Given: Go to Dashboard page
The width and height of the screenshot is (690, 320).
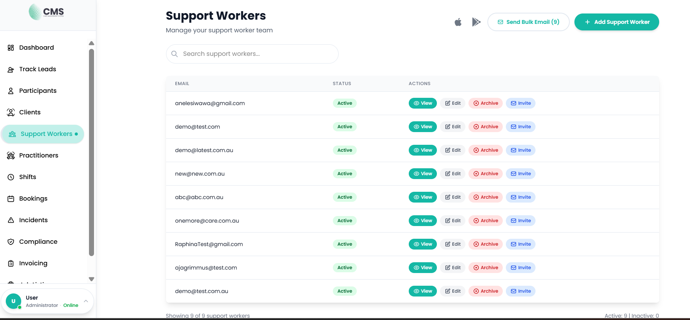Looking at the screenshot, I should (37, 48).
